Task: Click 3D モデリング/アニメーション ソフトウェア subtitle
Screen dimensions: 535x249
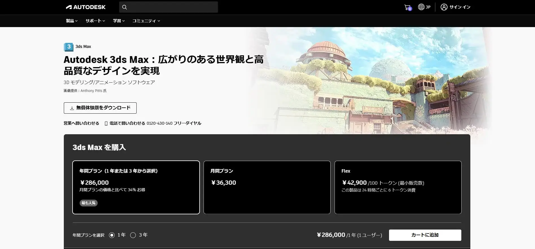Action: [109, 82]
